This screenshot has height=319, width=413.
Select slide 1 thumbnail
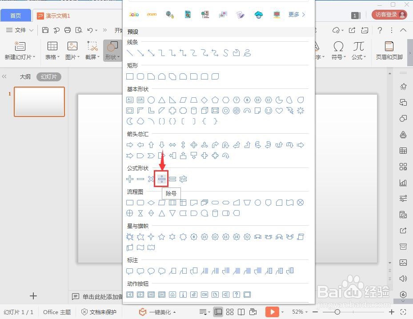click(x=39, y=102)
